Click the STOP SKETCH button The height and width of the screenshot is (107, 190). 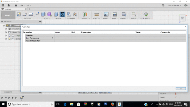(x=145, y=16)
